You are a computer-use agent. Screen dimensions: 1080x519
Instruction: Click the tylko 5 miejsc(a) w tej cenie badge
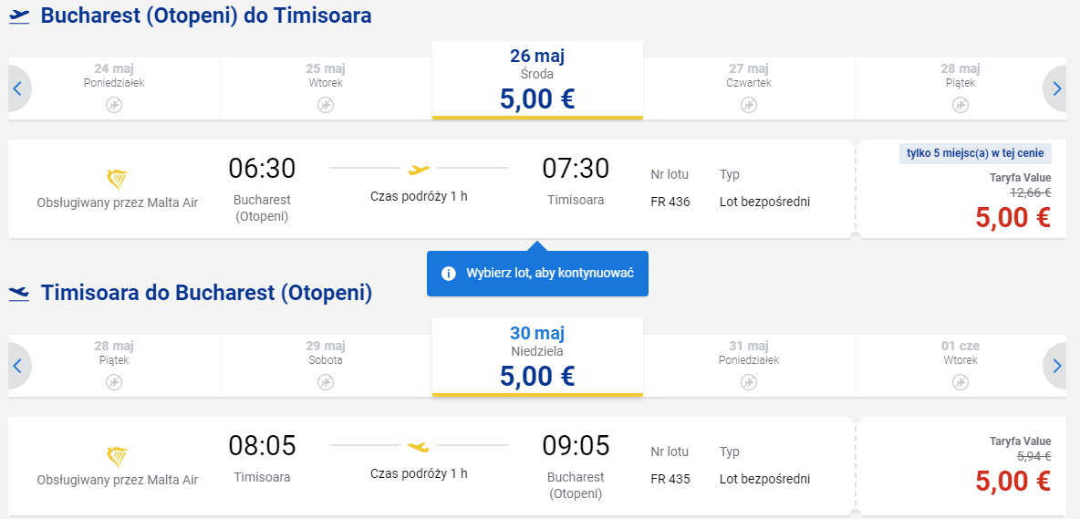tap(975, 153)
